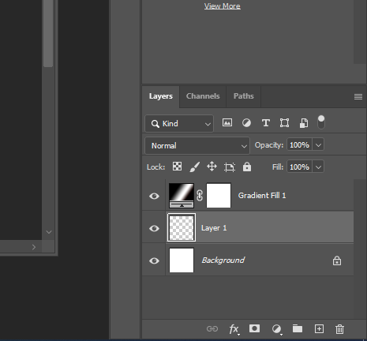Click the Fill label

(278, 167)
